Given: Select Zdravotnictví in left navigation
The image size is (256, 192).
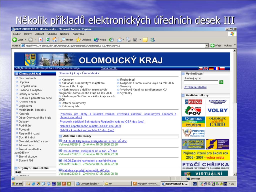Looking at the screenshot, I should tap(26, 145).
